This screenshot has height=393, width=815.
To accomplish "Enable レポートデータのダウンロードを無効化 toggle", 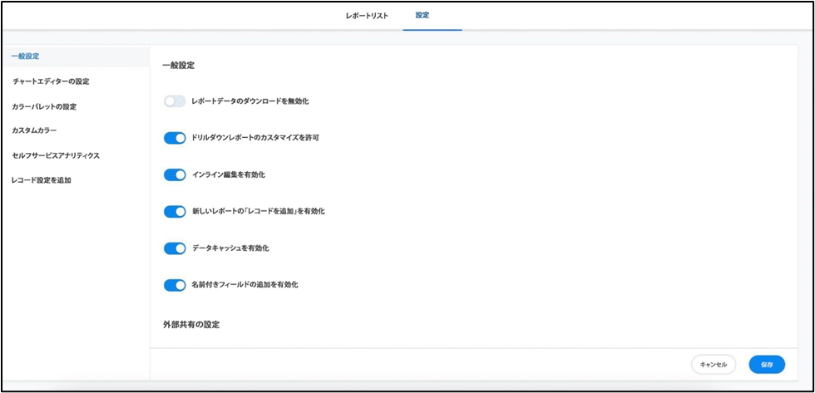I will (x=175, y=101).
